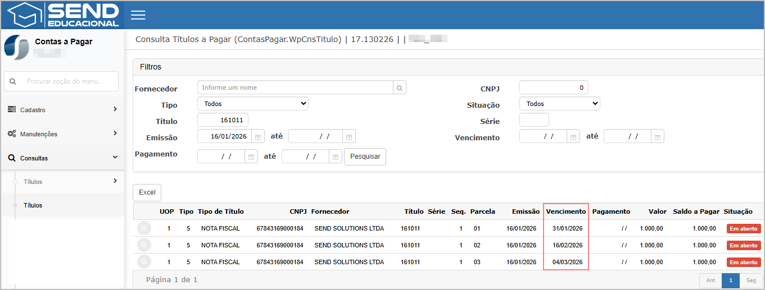View details icon for parcela 01 row
765x290 pixels.
pyautogui.click(x=144, y=228)
